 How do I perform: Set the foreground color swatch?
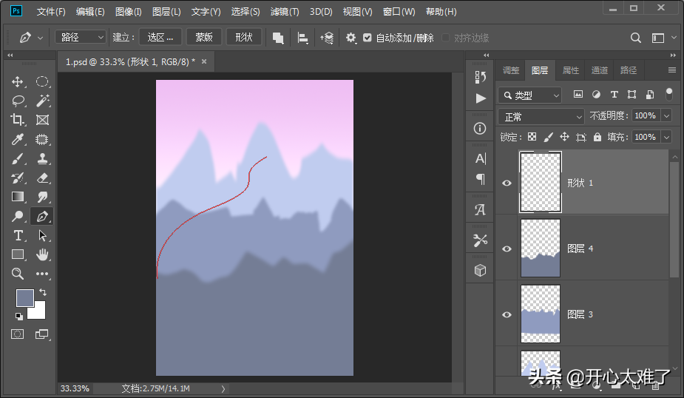coord(24,298)
